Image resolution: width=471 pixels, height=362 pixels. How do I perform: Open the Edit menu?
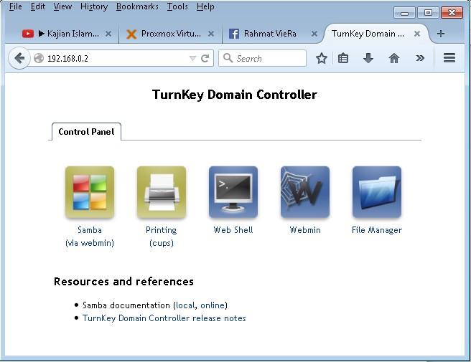point(38,6)
